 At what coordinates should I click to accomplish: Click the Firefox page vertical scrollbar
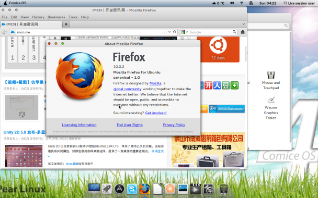point(246,54)
